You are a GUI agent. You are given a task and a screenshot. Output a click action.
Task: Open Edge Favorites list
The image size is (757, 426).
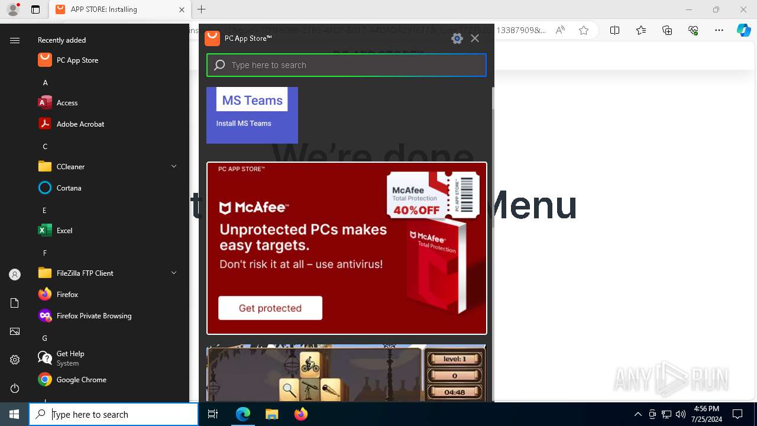641,30
